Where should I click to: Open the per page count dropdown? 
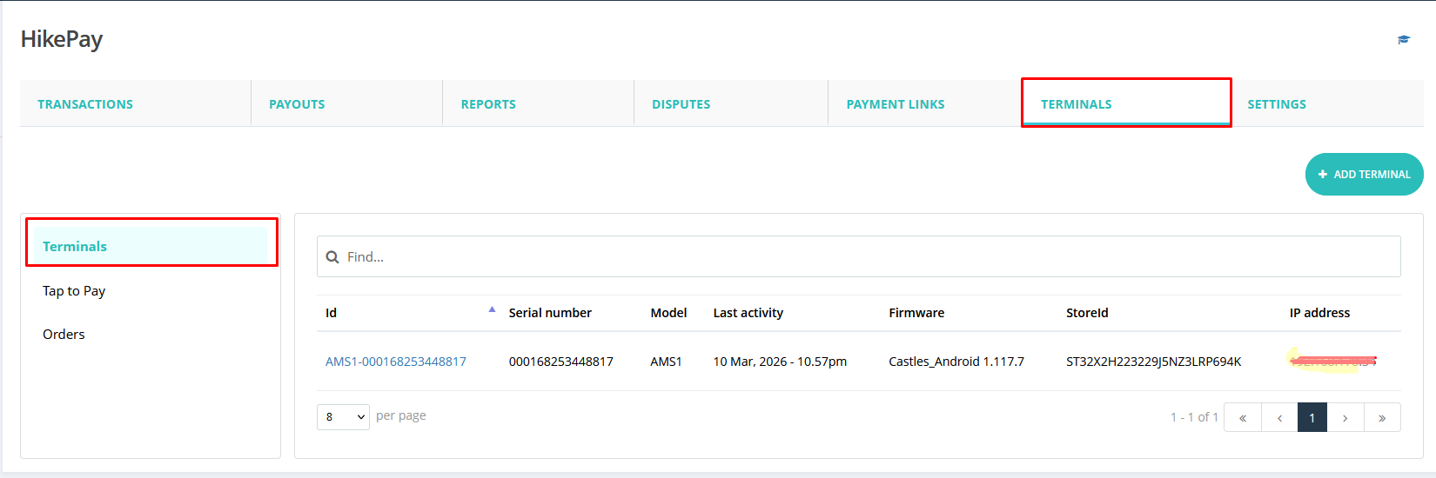343,417
